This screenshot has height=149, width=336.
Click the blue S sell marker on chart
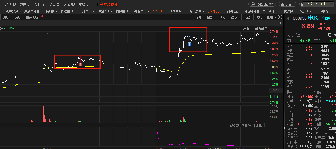pyautogui.click(x=189, y=44)
